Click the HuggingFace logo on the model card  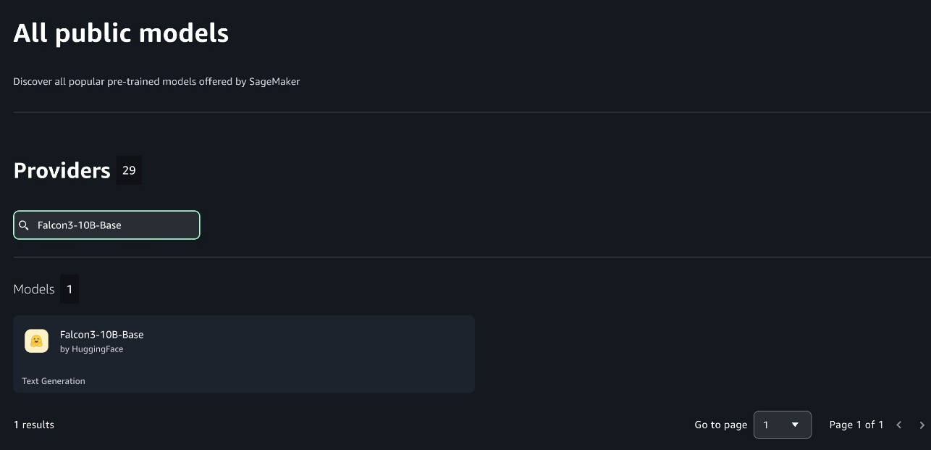[x=36, y=341]
